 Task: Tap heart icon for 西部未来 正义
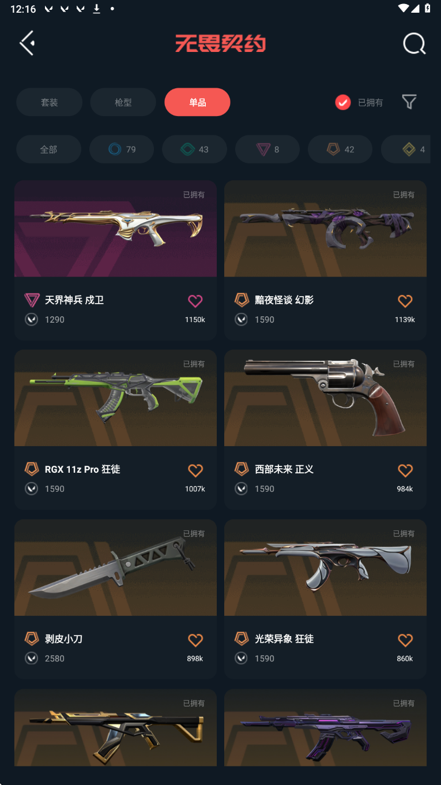click(x=405, y=470)
